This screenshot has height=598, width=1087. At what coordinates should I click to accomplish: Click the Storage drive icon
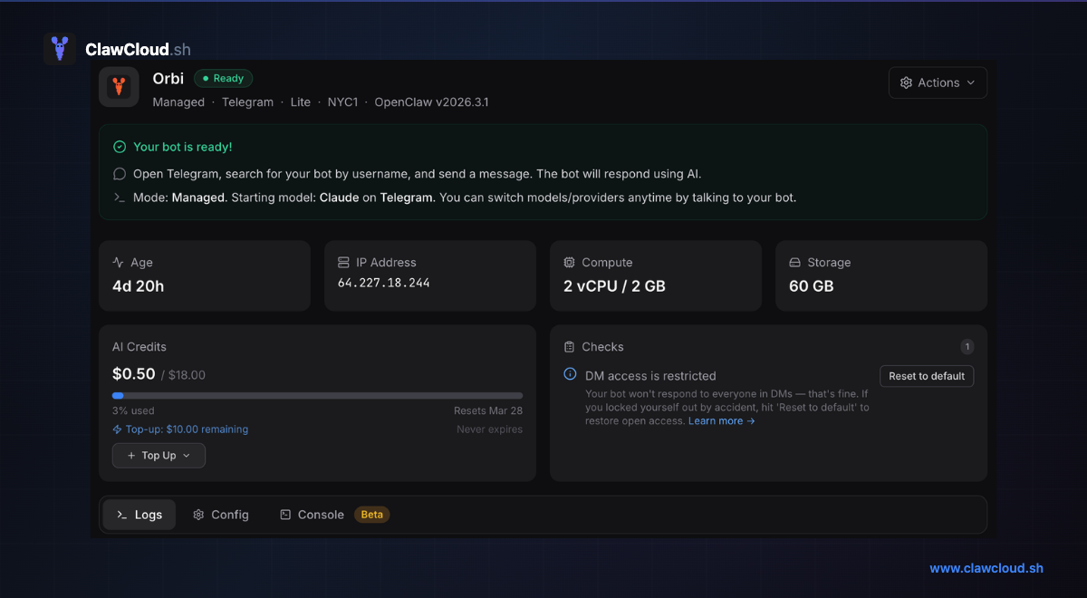794,263
